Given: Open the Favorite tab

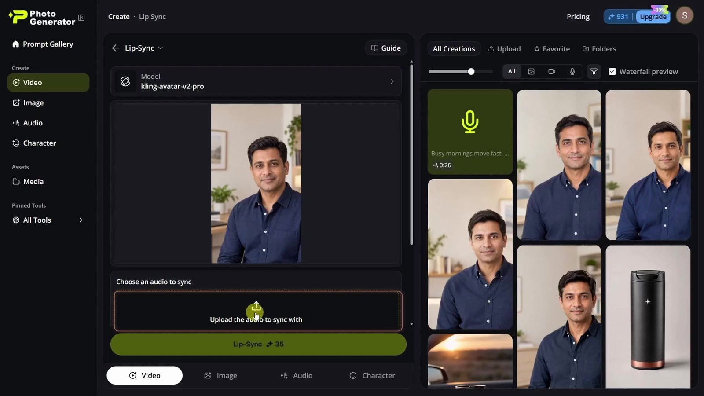Looking at the screenshot, I should 552,49.
